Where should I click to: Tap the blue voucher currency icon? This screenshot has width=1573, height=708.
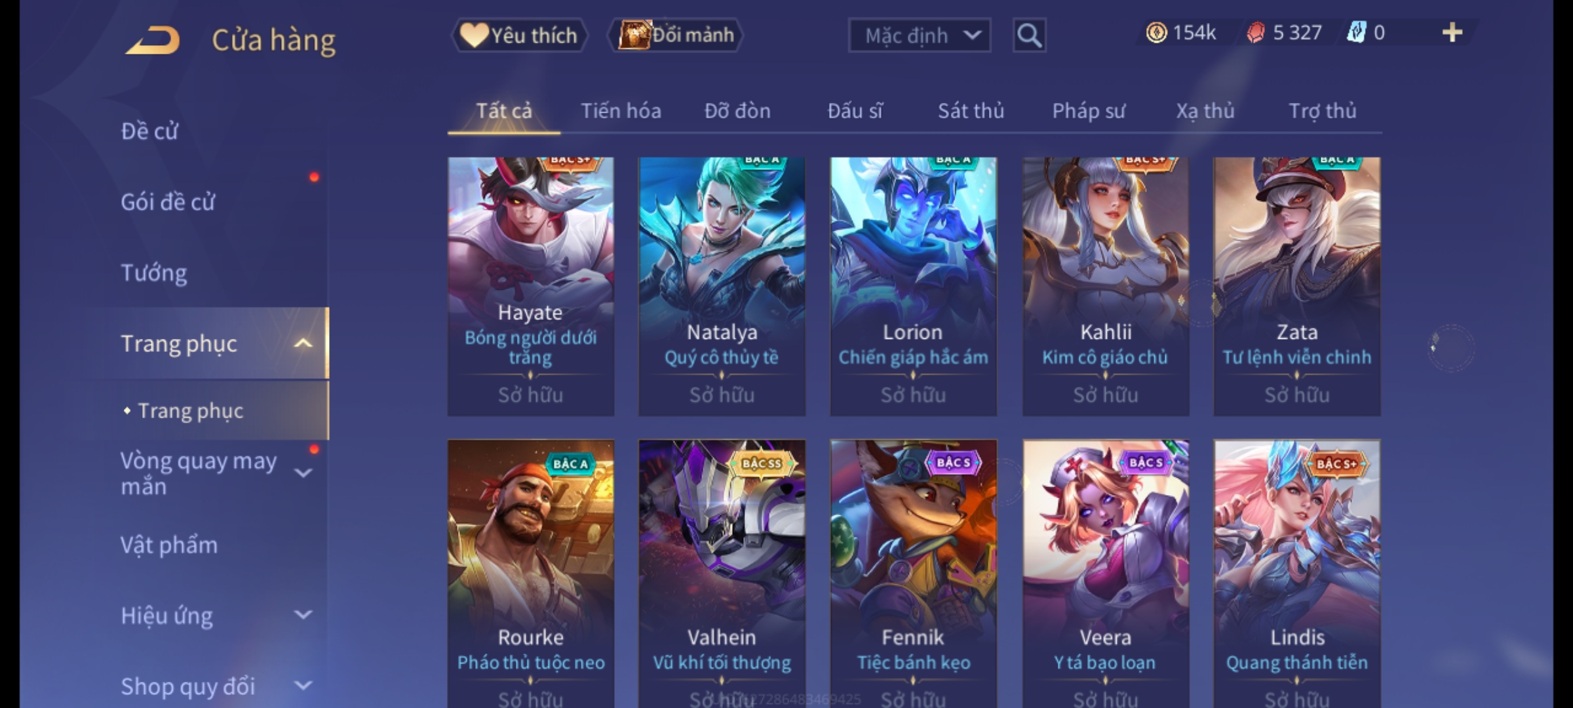(1356, 33)
